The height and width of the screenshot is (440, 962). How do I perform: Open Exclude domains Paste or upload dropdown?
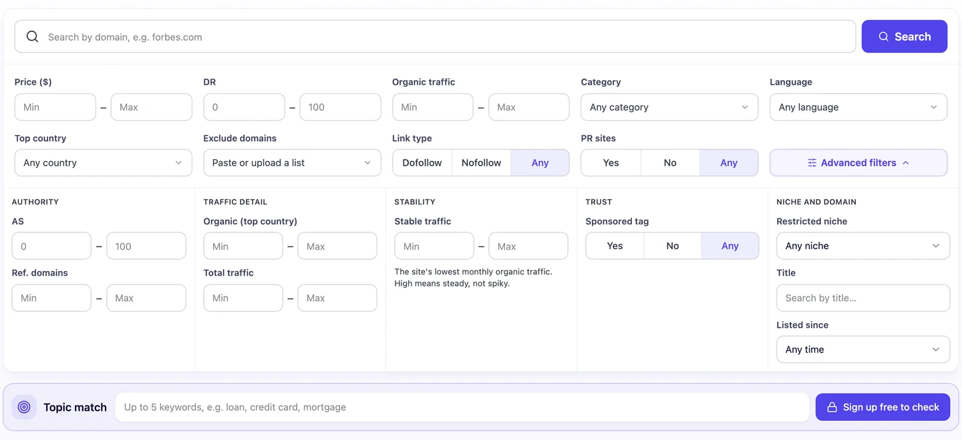pos(292,163)
